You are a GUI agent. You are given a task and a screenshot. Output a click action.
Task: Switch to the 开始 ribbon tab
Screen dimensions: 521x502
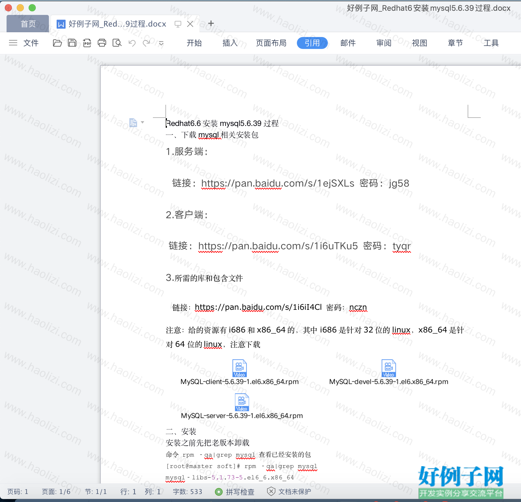pyautogui.click(x=194, y=43)
